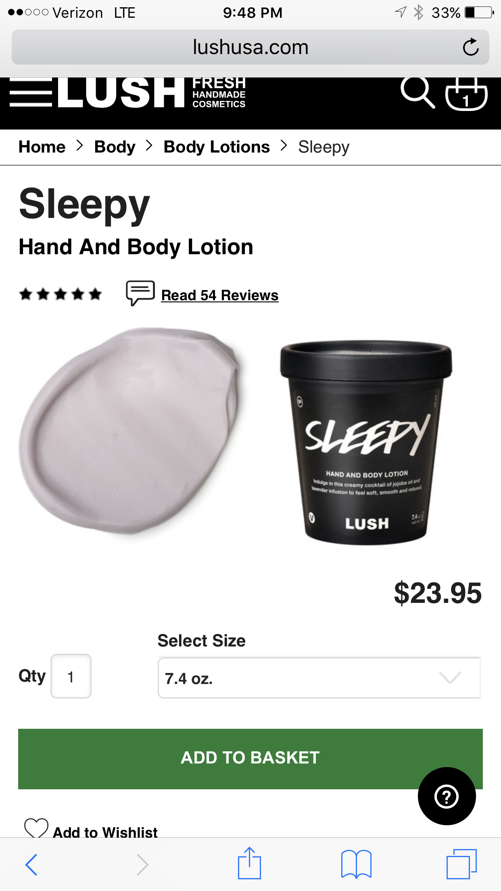Tap the Safari share icon
Image resolution: width=501 pixels, height=891 pixels.
pyautogui.click(x=250, y=863)
